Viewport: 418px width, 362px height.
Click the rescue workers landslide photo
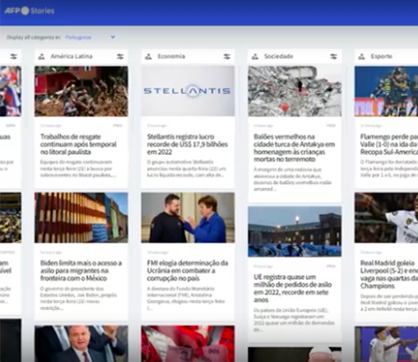tap(81, 91)
